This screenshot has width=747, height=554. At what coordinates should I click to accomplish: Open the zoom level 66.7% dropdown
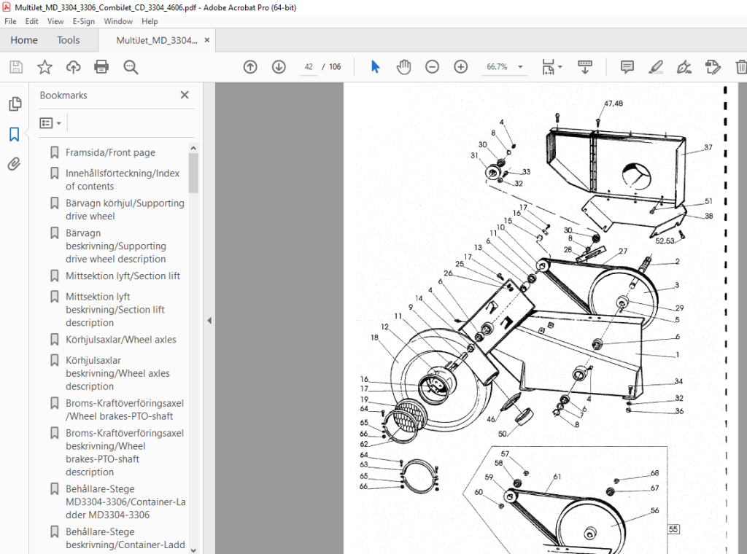tap(504, 67)
